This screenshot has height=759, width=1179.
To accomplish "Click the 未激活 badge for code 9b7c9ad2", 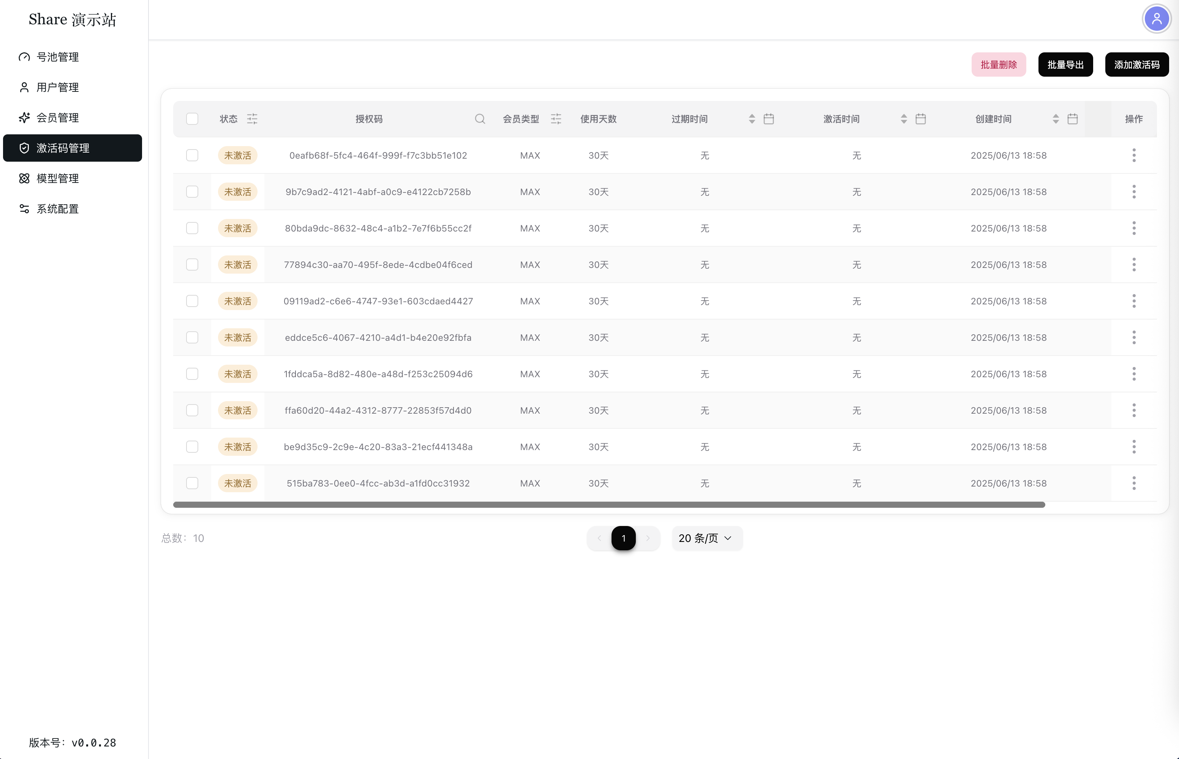I will (x=238, y=192).
